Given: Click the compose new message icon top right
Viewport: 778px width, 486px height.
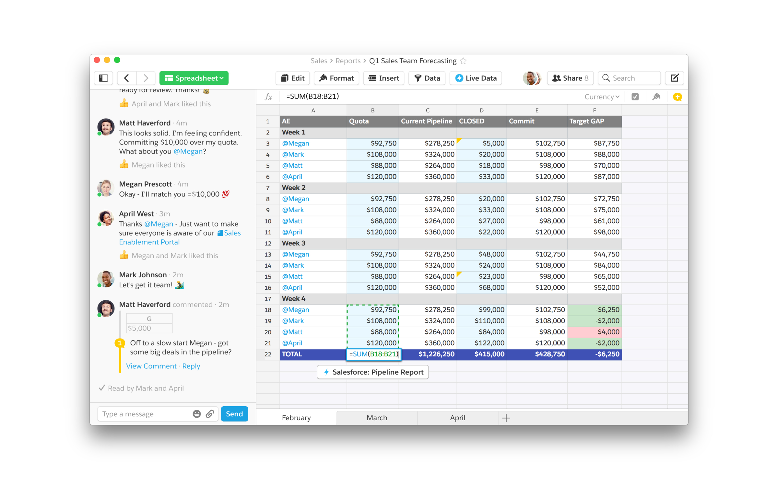Looking at the screenshot, I should coord(675,78).
